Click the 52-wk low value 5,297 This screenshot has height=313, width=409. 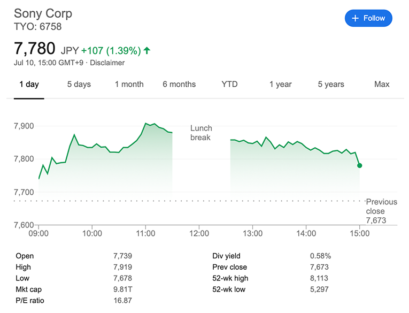pos(319,289)
